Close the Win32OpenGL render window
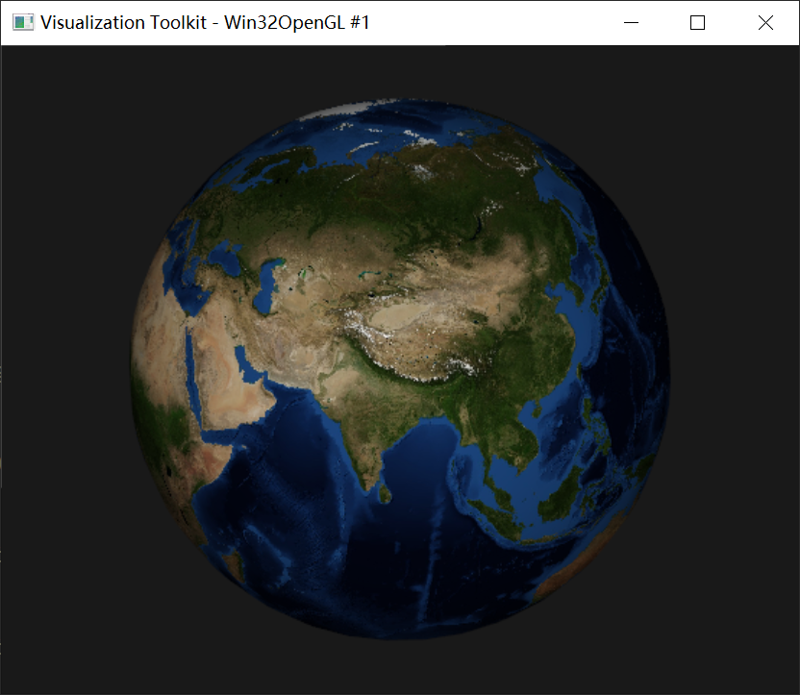The width and height of the screenshot is (800, 695). pos(765,22)
